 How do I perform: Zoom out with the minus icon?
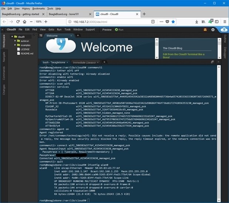click(x=31, y=22)
